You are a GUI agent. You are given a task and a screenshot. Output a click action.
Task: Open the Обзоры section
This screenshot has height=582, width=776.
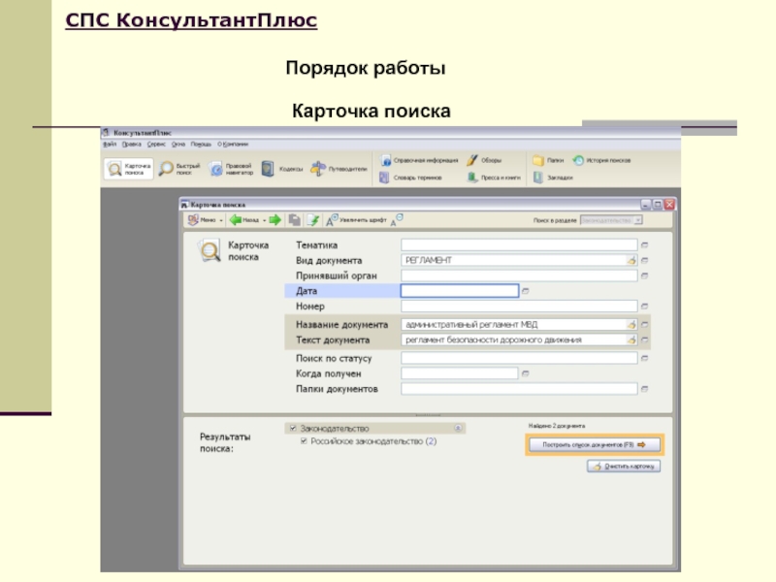[x=484, y=160]
